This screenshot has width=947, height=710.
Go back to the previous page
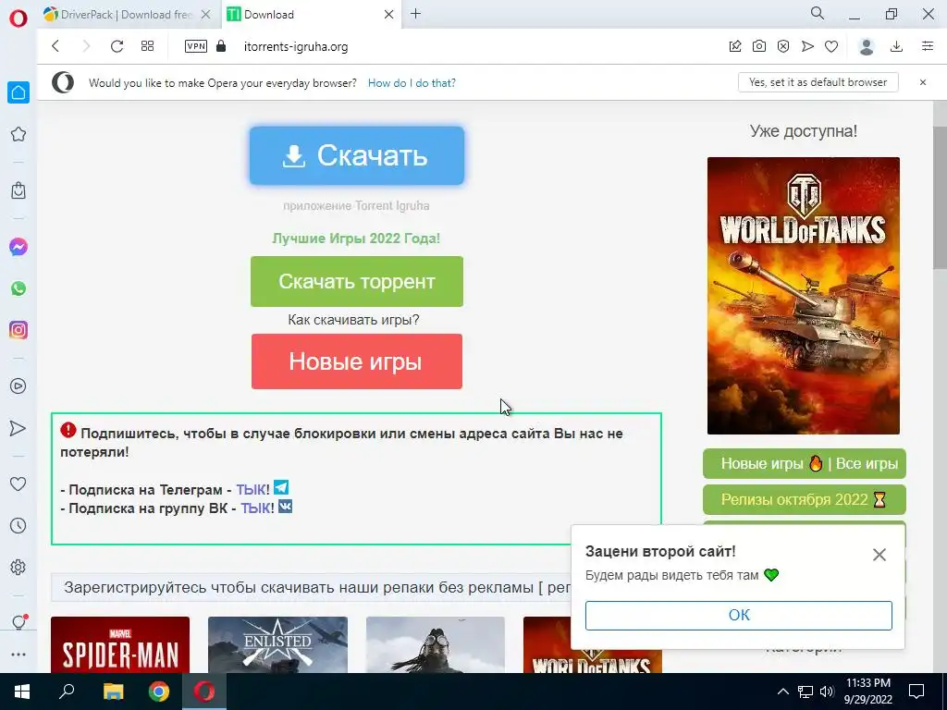pyautogui.click(x=55, y=46)
